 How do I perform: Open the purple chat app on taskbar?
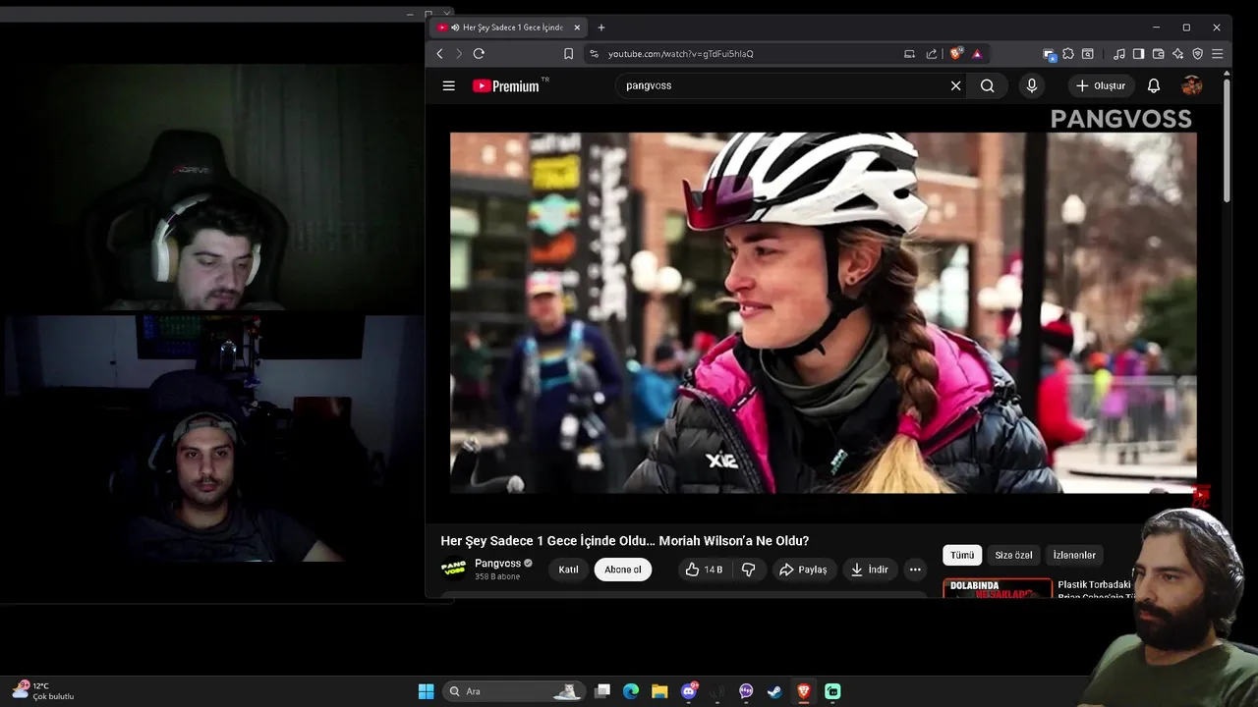click(x=746, y=691)
